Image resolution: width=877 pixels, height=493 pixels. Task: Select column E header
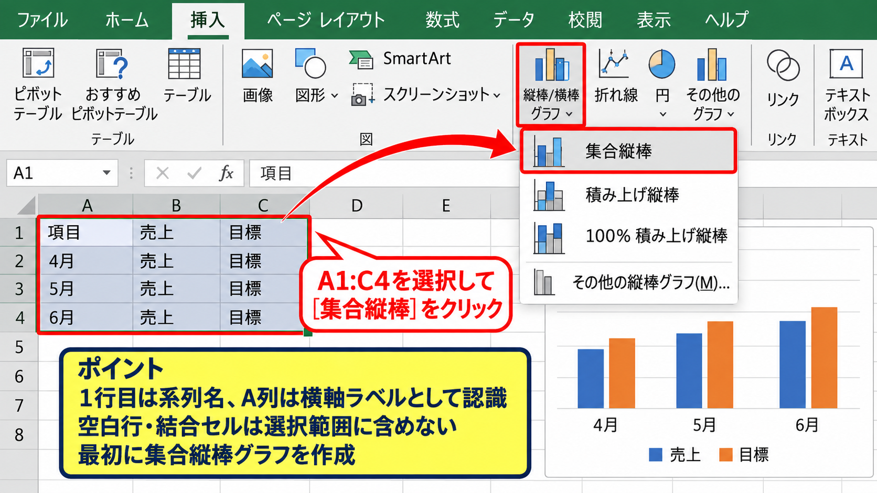pos(446,205)
